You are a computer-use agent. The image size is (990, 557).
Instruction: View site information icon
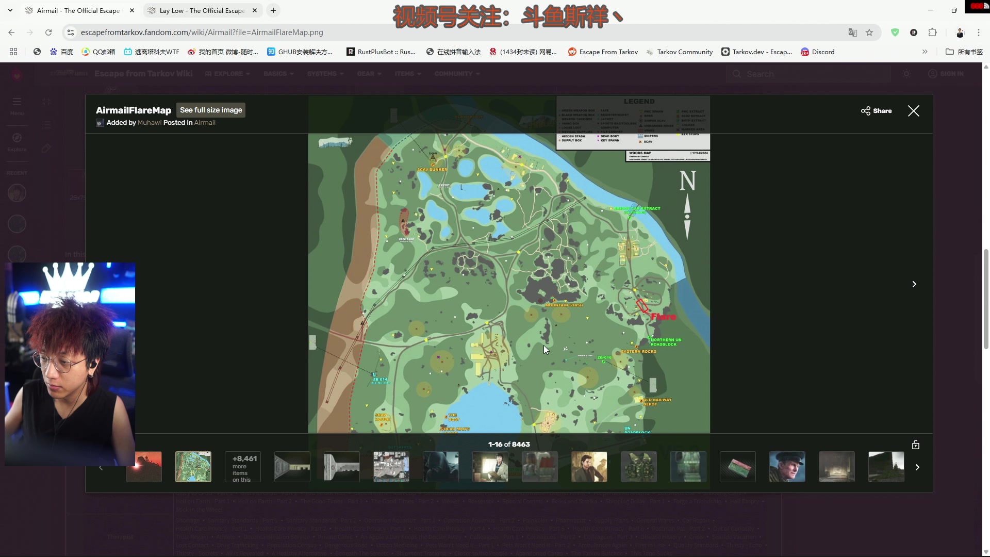[x=71, y=32]
